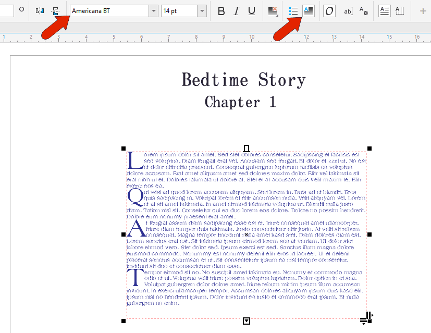Screen dimensions: 431x333
Task: Create a bulleted list
Action: (293, 11)
